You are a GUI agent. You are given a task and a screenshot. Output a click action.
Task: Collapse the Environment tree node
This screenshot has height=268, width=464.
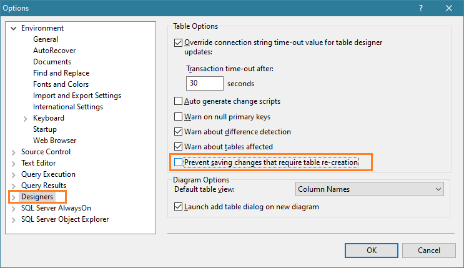point(14,28)
